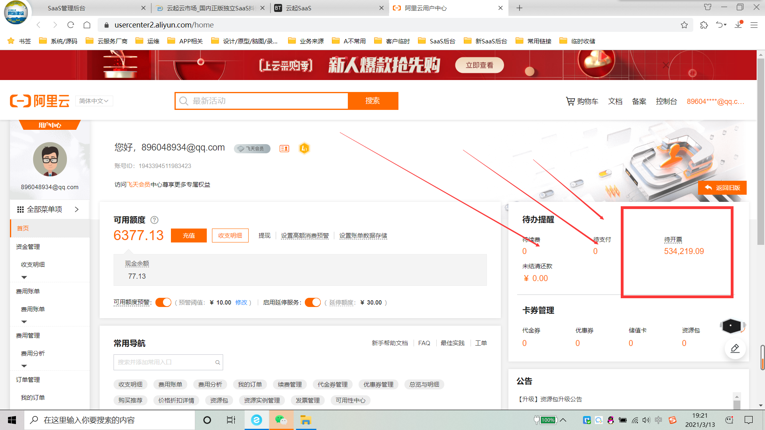Click the 续费管理 quick-nav chip
Screen dimensions: 765x430
pos(290,385)
